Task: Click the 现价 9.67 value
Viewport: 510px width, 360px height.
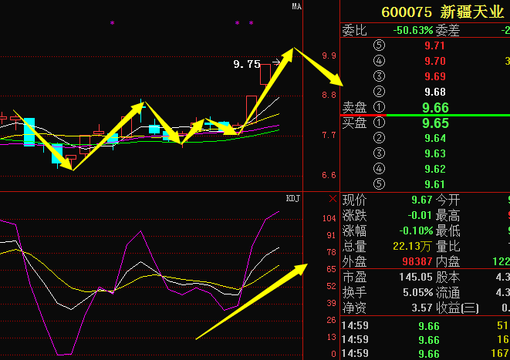Action: coord(421,200)
